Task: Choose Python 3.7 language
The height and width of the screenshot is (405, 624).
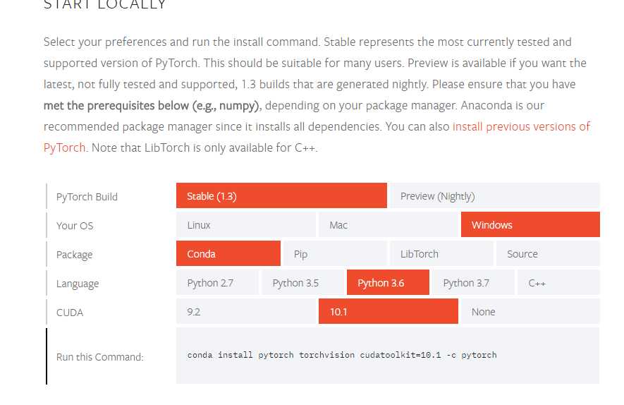Action: (x=474, y=282)
